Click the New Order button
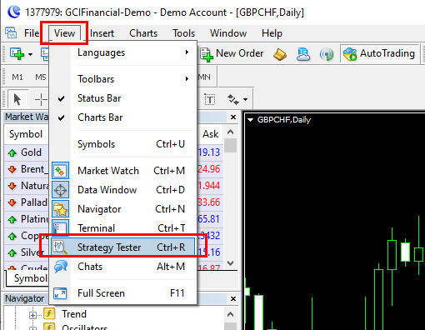Image resolution: width=425 pixels, height=330 pixels. [x=232, y=53]
